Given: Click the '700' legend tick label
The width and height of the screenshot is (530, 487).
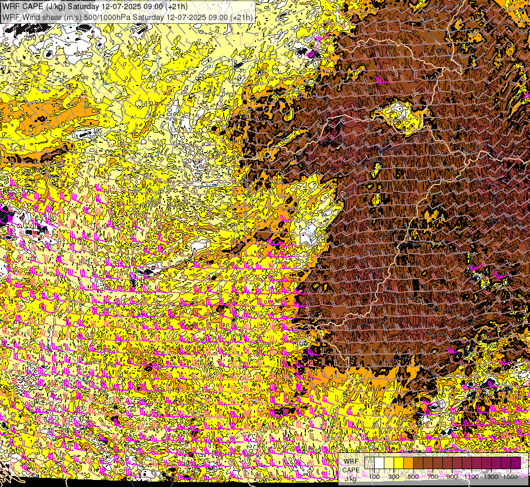Looking at the screenshot, I should 433,477.
